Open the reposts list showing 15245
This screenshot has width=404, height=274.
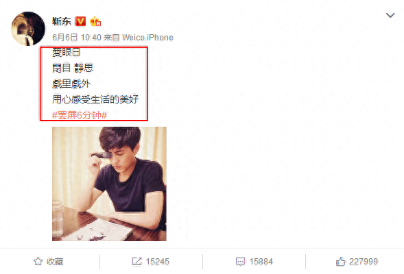[158, 262]
